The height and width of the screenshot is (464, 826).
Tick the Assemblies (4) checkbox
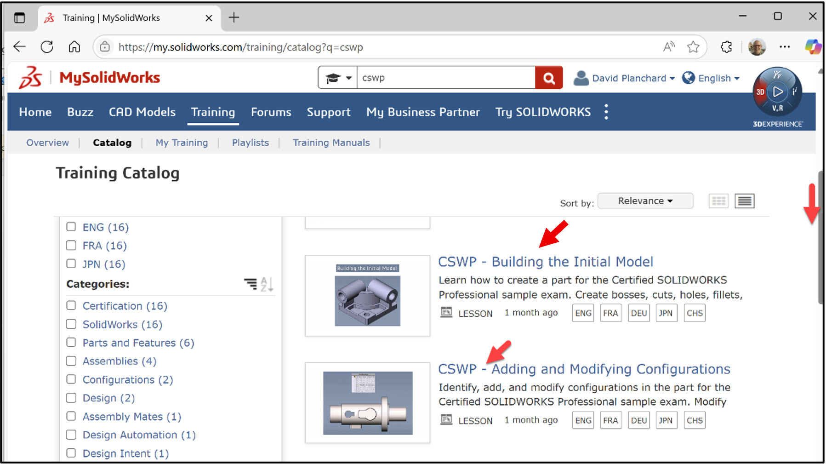pyautogui.click(x=71, y=361)
